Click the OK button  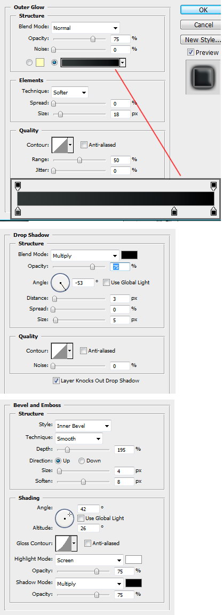201,10
